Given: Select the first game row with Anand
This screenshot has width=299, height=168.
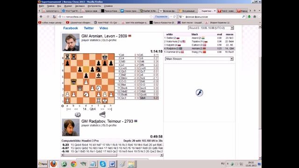Looking at the screenshot, I should pos(199,38).
